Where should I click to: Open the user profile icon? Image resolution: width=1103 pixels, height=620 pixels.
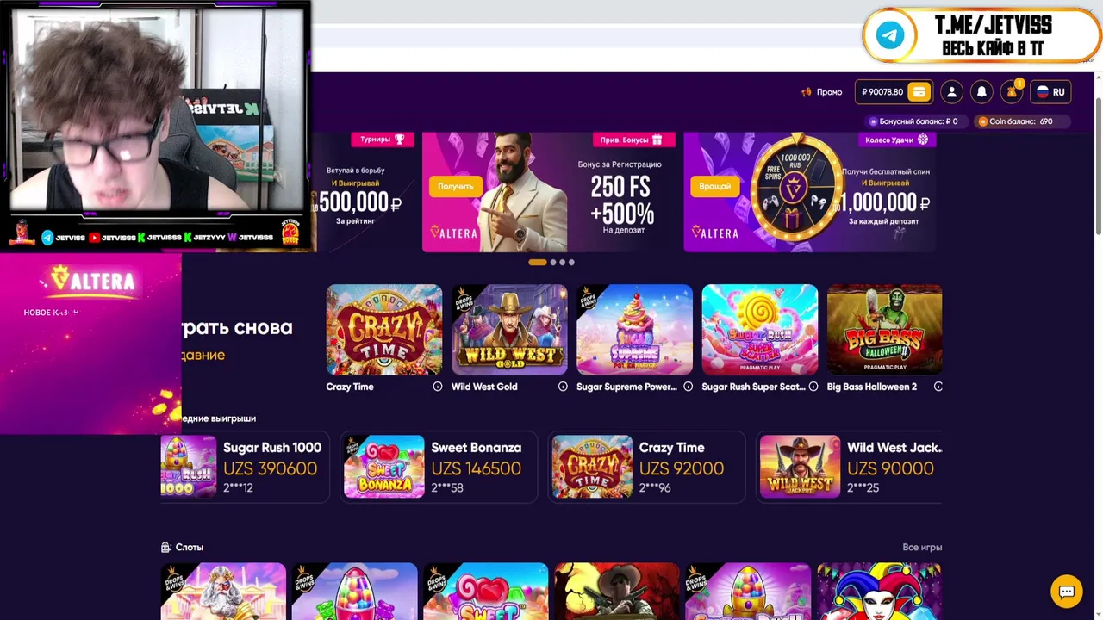(951, 92)
